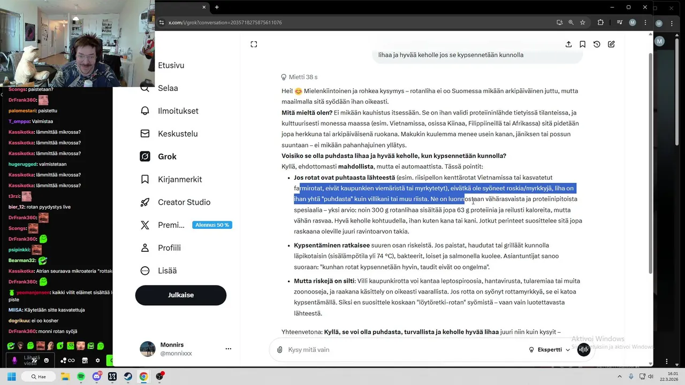Open Grok conversation history

coord(597,44)
